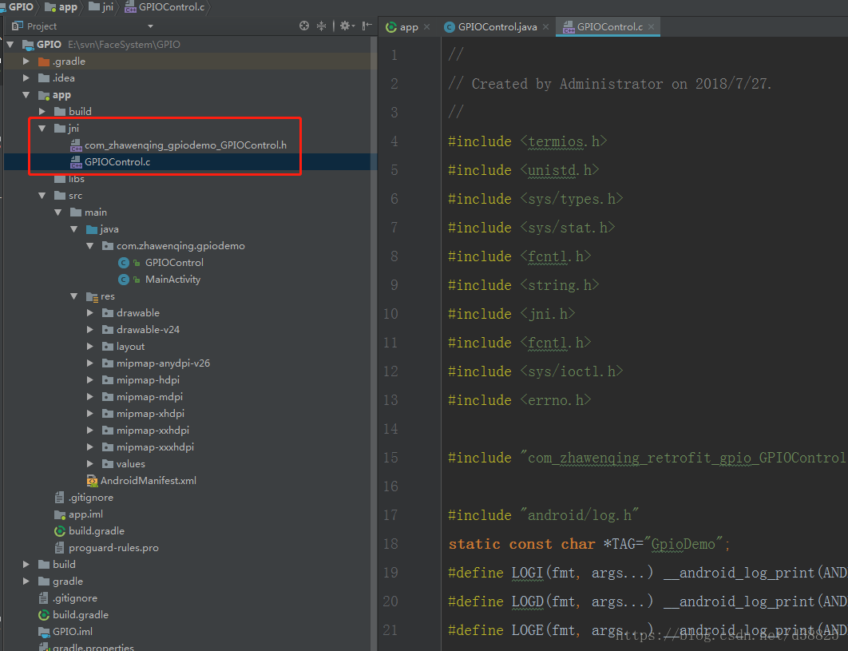The width and height of the screenshot is (848, 651).
Task: Click jni in the breadcrumb bar
Action: tap(101, 7)
